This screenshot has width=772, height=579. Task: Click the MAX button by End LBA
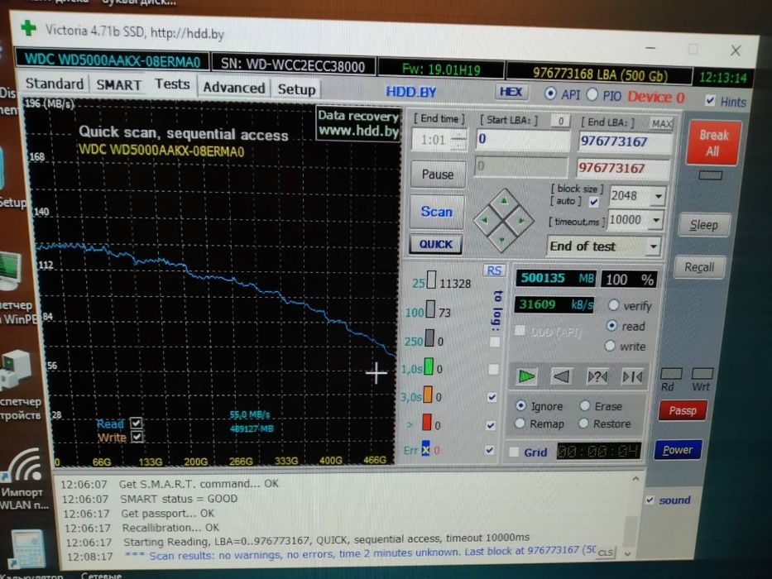661,123
